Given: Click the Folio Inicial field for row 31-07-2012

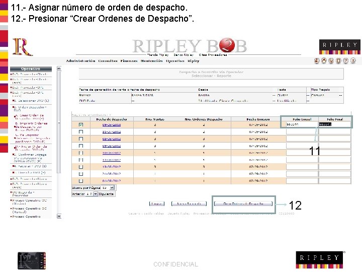Looking at the screenshot, I should 302,132.
